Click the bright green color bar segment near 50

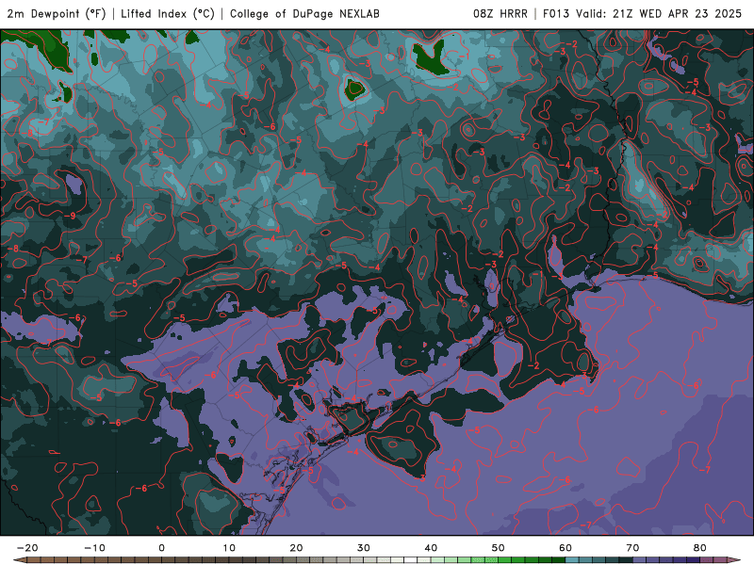491,560
